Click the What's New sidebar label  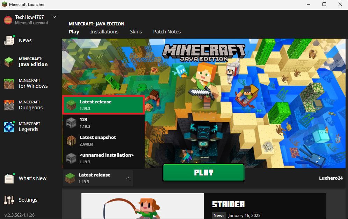coord(32,178)
